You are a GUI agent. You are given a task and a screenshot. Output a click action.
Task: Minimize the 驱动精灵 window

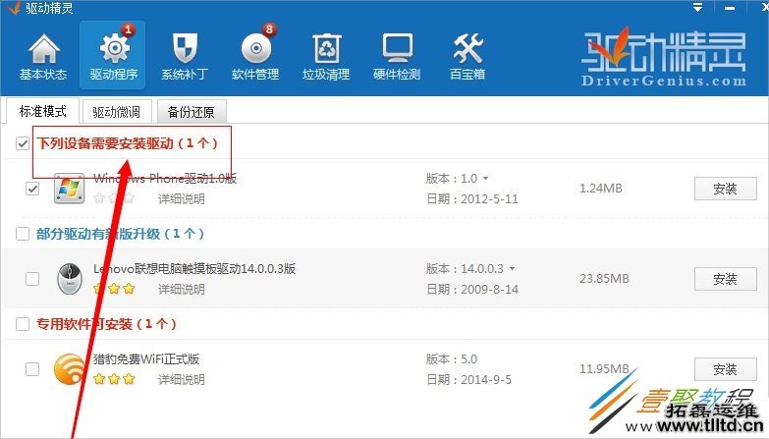pos(730,8)
